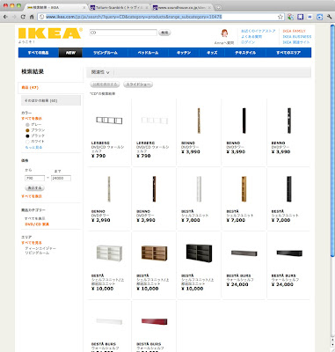Image resolution: width=335 pixels, height=352 pixels.
Task: Select the 検索結果 - IKEA tab
Action: tap(55, 7)
